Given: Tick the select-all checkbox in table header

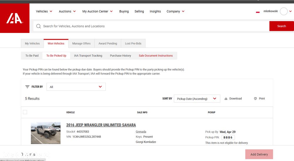Looking at the screenshot, I should (x=25, y=112).
